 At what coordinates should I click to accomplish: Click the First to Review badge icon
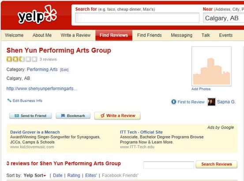point(173,102)
